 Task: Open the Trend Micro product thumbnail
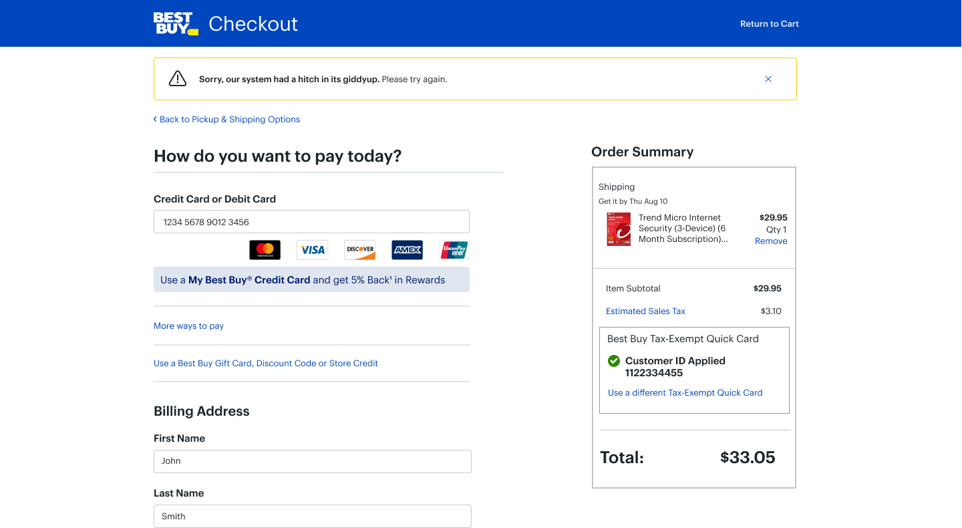tap(619, 229)
